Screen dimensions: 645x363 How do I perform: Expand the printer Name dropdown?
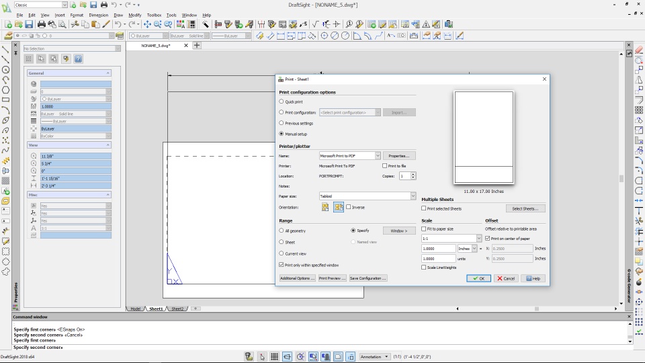click(x=378, y=156)
